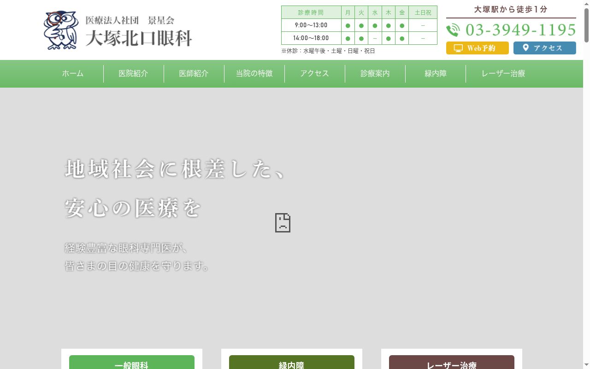Click the 9:00〜13:00 row label
This screenshot has width=590, height=369.
coord(311,25)
